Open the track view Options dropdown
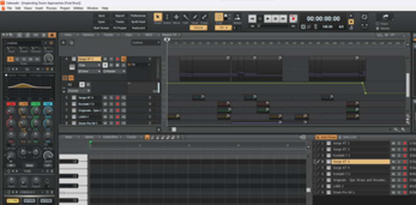416x205 pixels. (x=90, y=35)
